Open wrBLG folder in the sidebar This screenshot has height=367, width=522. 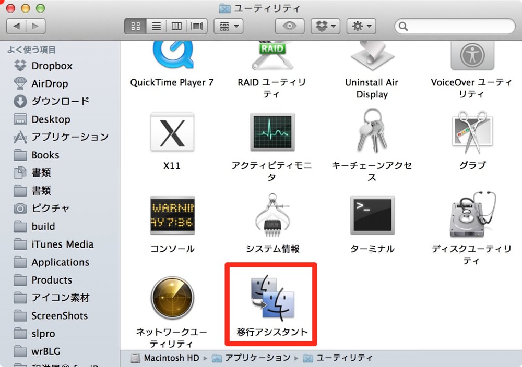click(x=60, y=351)
